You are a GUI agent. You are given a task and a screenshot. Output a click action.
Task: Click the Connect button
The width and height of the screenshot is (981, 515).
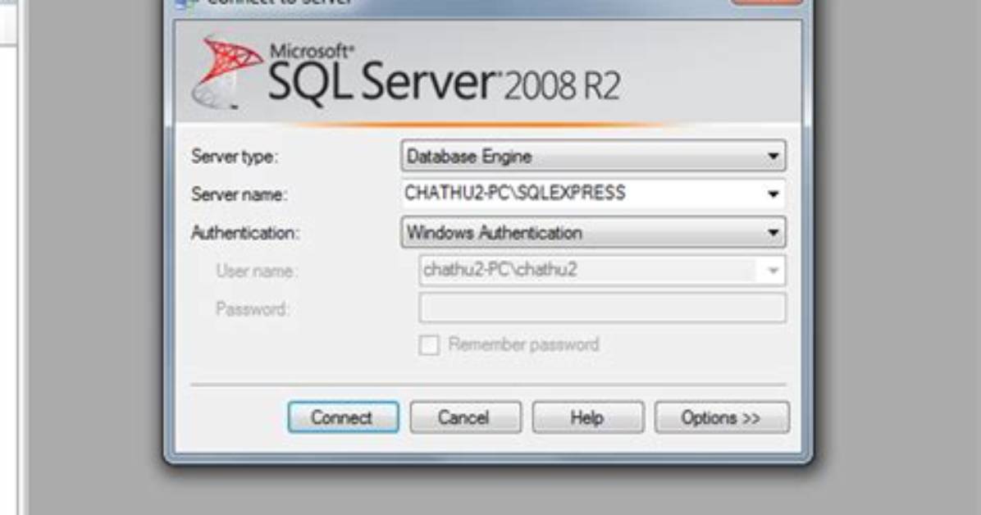coord(343,417)
